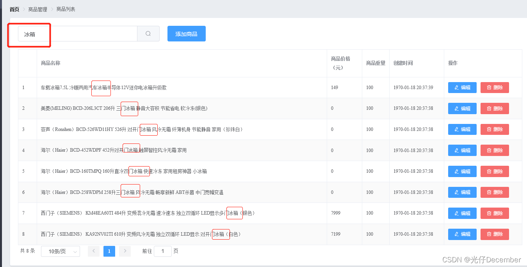Click the 商品名称 column header
The width and height of the screenshot is (527, 267).
(x=51, y=63)
